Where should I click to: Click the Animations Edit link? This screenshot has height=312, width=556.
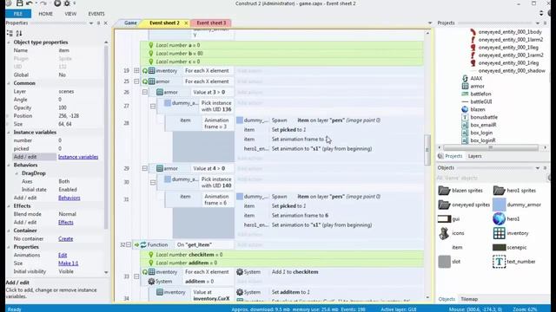point(63,255)
